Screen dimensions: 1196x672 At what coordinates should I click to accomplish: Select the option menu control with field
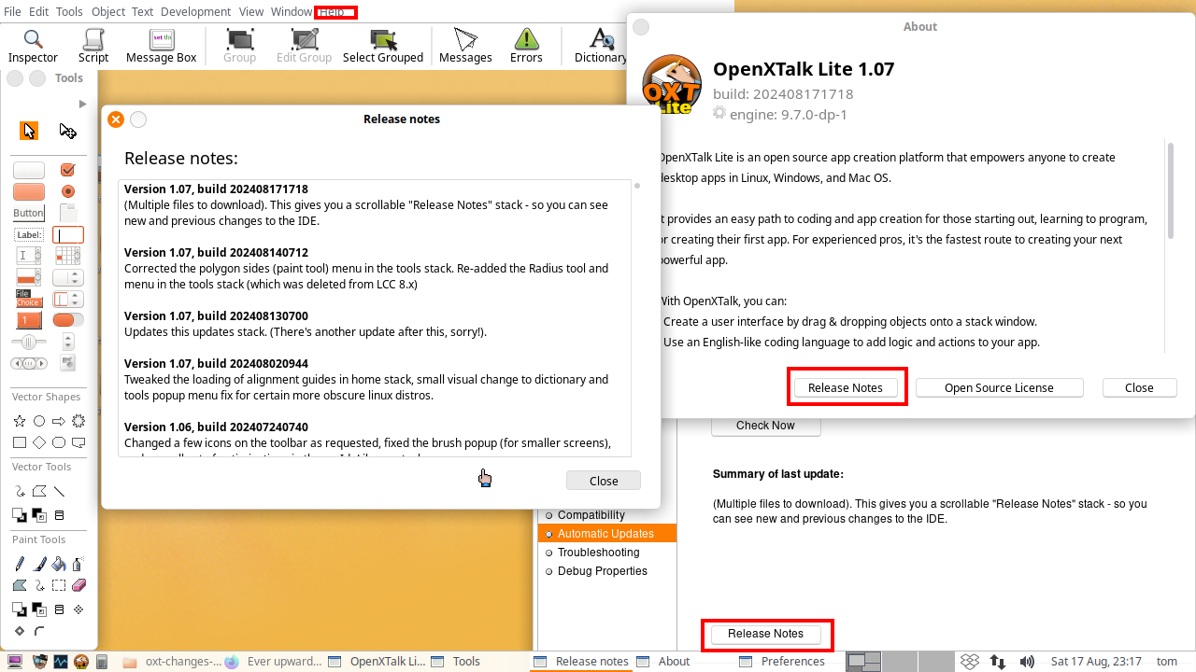pyautogui.click(x=67, y=299)
